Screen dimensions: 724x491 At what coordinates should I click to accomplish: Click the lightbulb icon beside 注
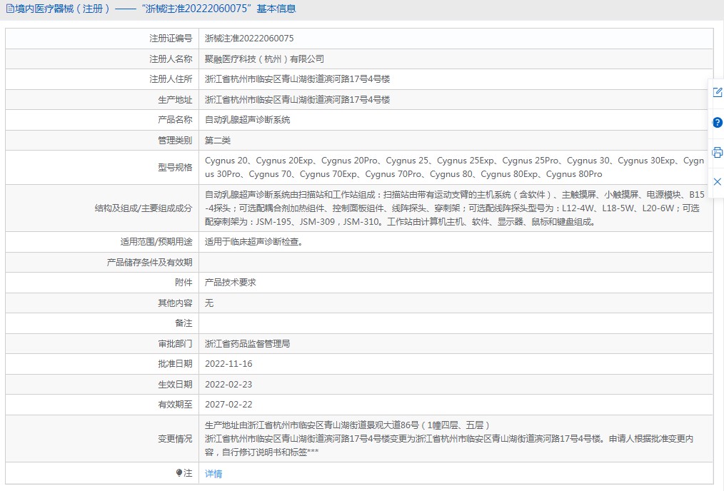pyautogui.click(x=179, y=472)
